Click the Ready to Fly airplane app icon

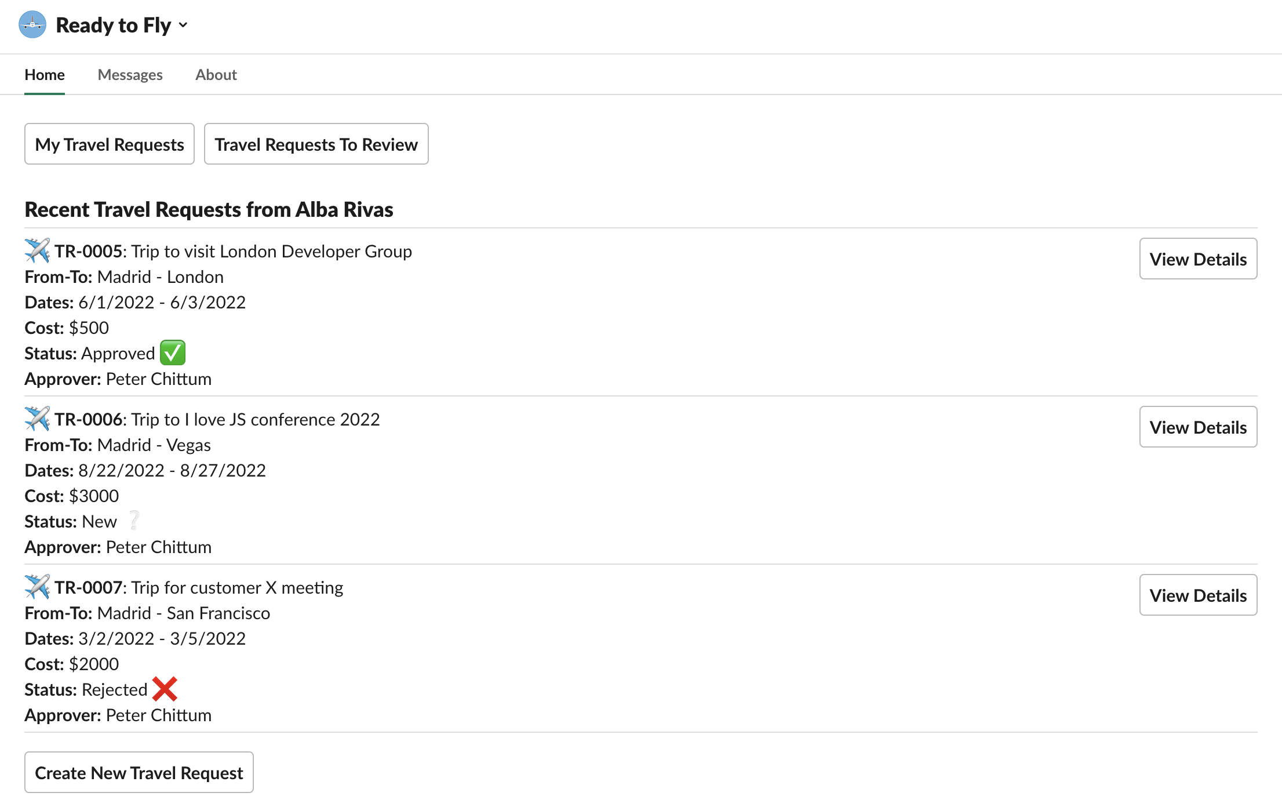coord(32,25)
